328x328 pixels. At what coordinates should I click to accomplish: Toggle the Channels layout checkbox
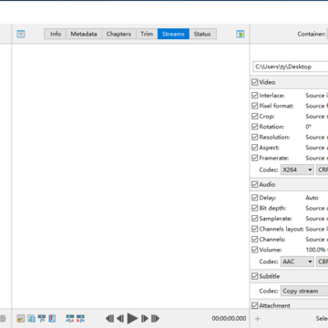(254, 229)
